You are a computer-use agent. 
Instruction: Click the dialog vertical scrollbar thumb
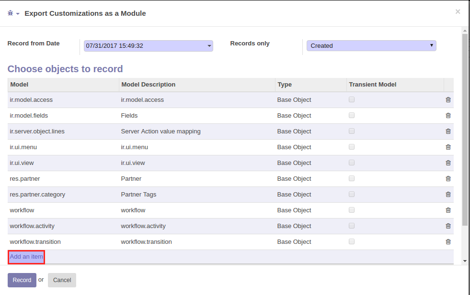465,130
